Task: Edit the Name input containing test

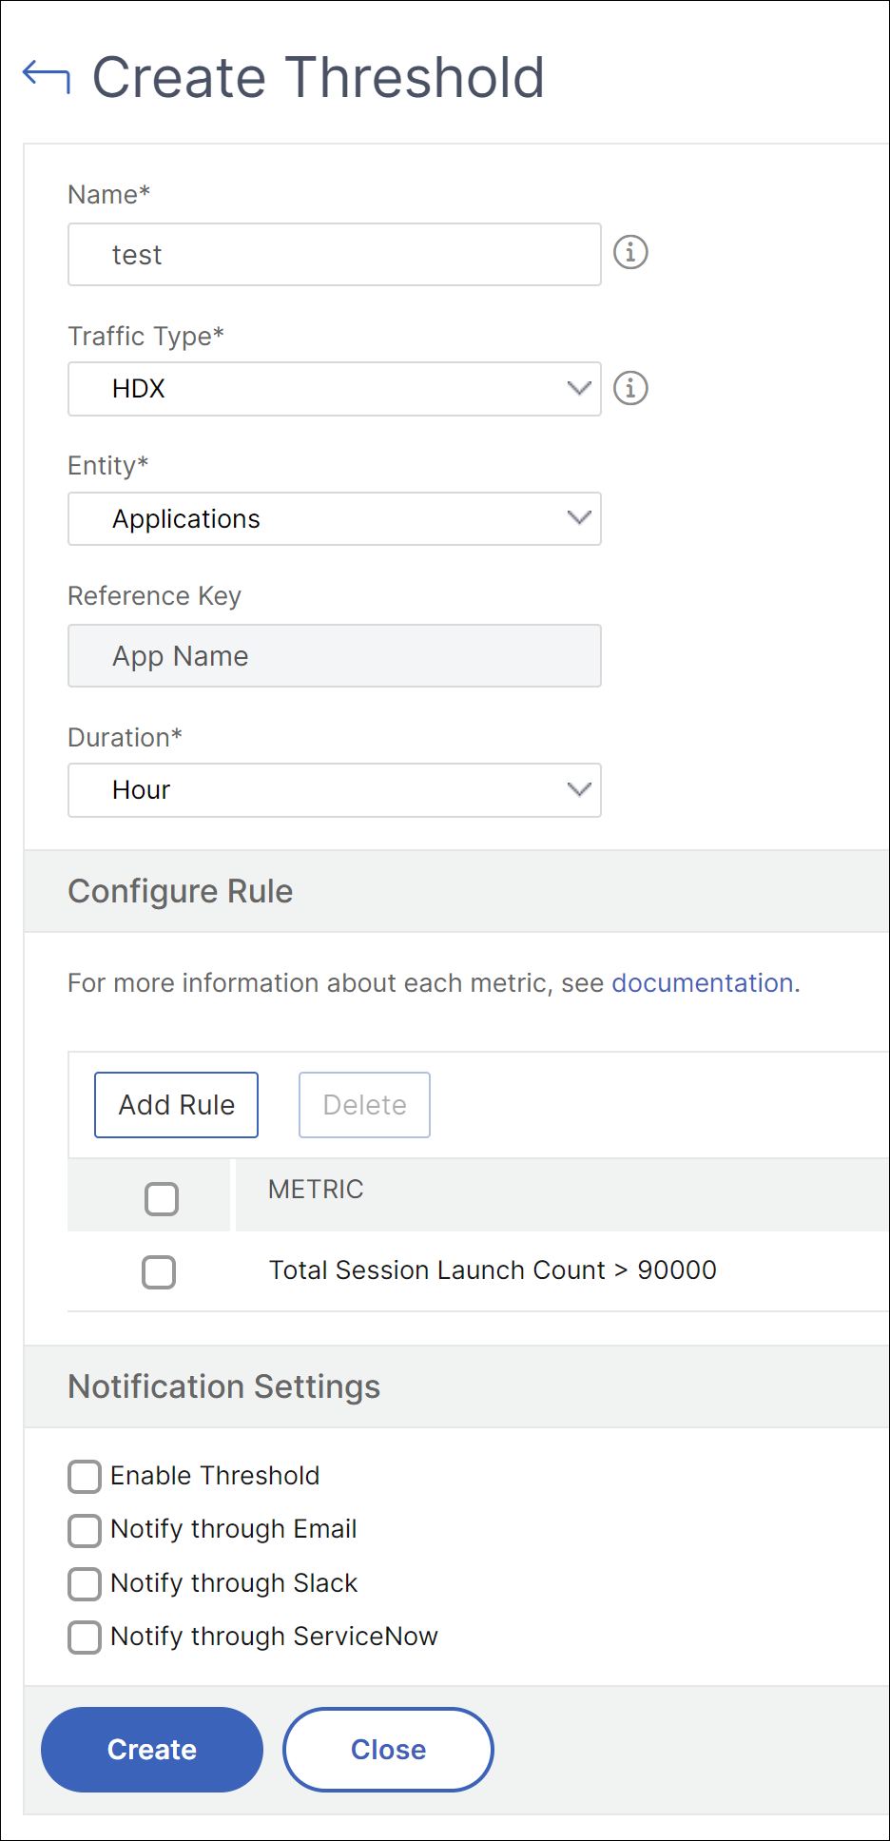Action: [x=335, y=254]
